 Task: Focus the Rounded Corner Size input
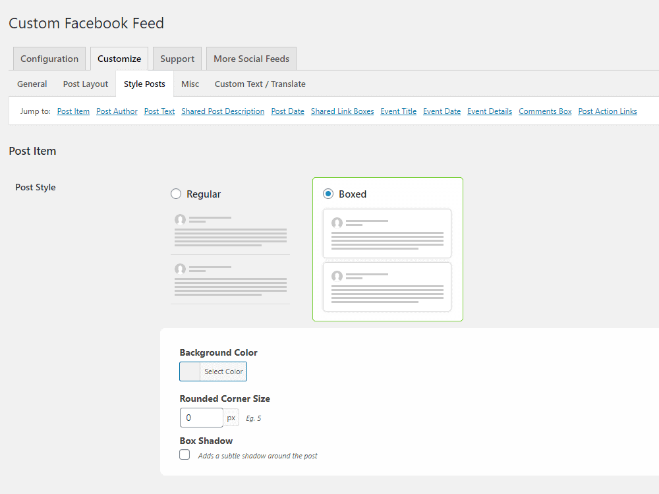(x=201, y=418)
